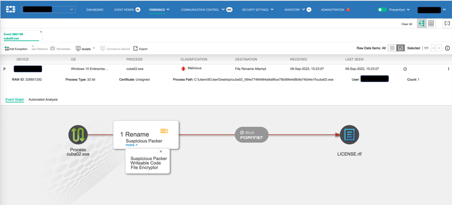Open the redacted organization dropdown

point(48,9)
